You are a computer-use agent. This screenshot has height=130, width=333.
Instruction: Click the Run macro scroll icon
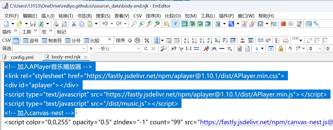[299, 24]
